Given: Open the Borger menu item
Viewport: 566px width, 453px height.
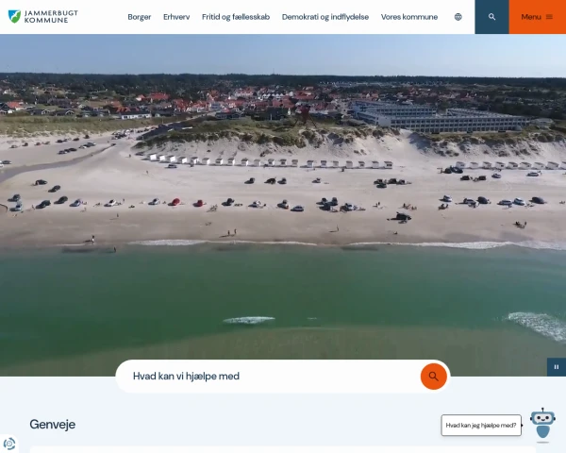Looking at the screenshot, I should tap(140, 17).
